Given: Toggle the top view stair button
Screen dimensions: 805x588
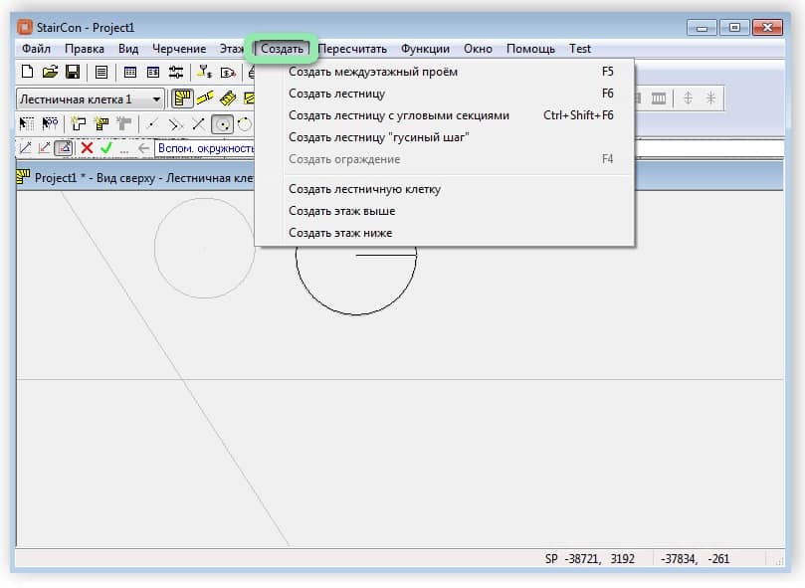Looking at the screenshot, I should pos(182,98).
